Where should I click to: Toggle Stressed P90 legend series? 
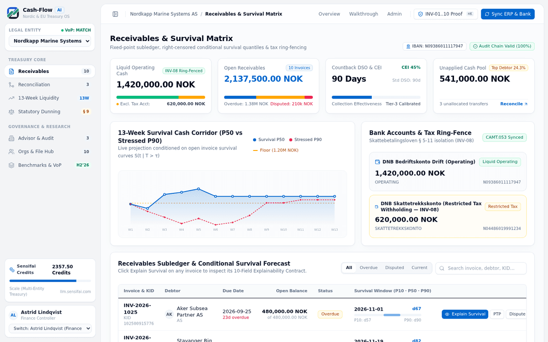coord(306,140)
